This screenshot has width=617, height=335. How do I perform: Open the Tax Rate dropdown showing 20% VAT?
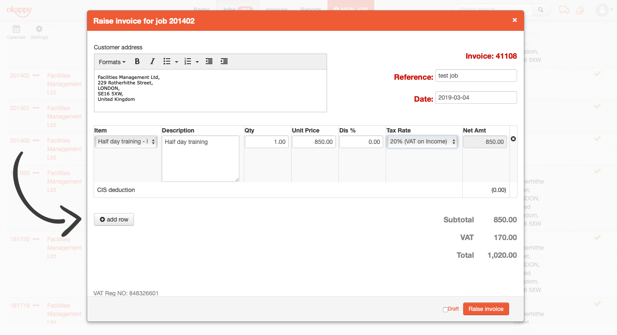pyautogui.click(x=422, y=142)
